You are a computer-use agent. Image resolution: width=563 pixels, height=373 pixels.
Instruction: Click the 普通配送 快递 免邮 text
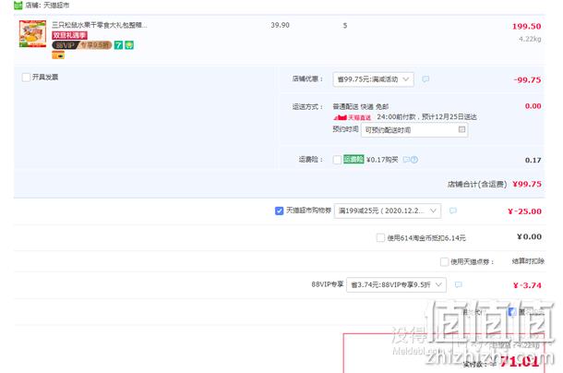point(361,107)
